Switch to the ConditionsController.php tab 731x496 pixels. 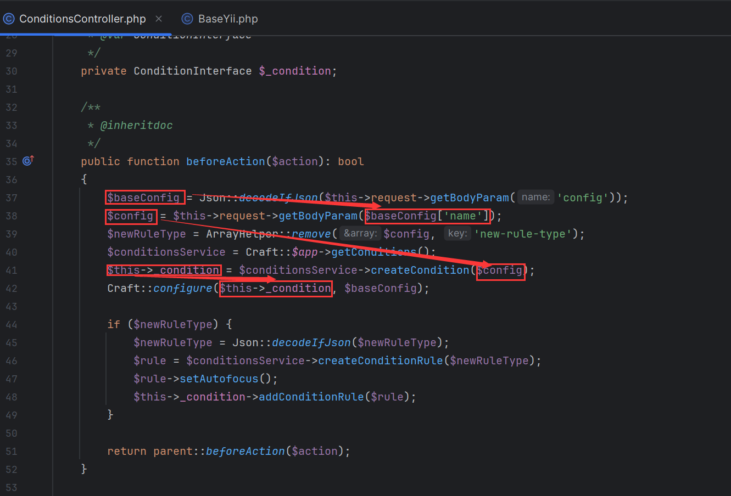(82, 19)
